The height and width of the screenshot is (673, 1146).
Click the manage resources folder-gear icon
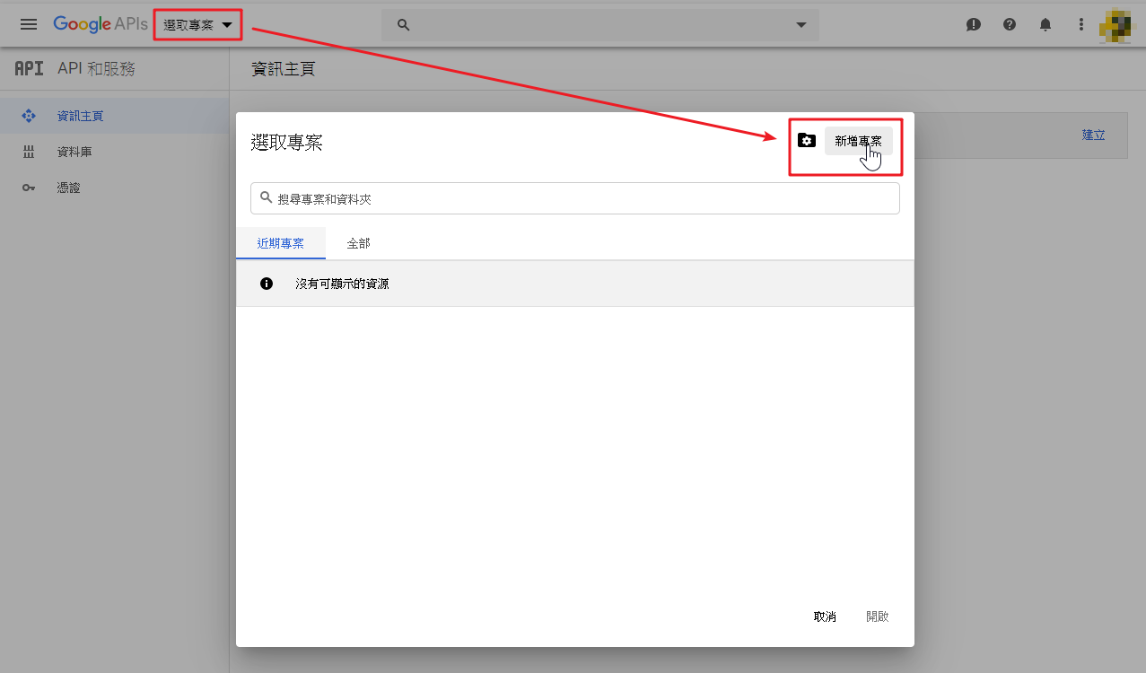pyautogui.click(x=807, y=141)
